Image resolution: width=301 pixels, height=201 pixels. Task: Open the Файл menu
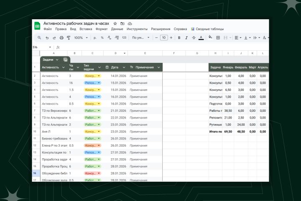[47, 29]
